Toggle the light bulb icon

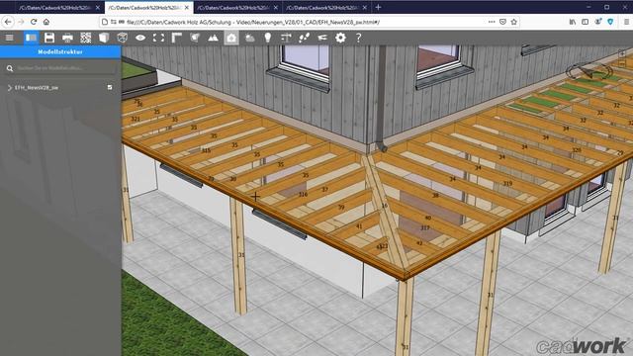coord(268,38)
